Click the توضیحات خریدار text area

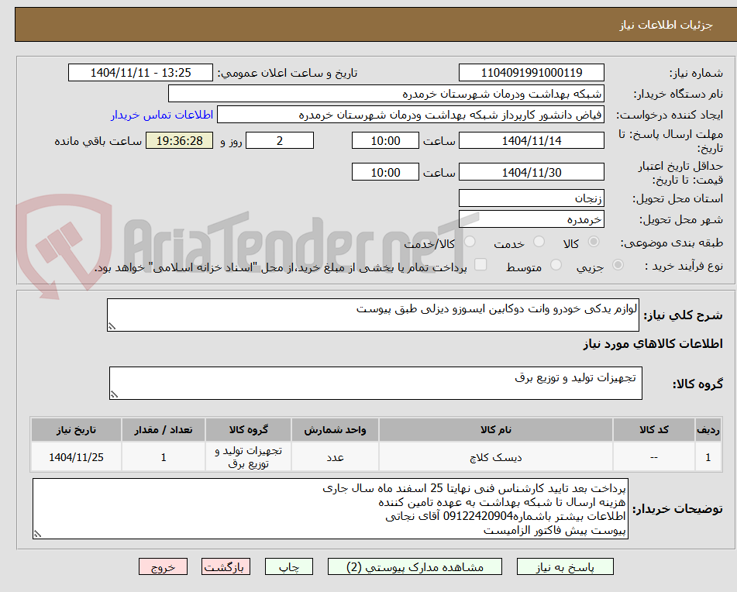coord(330,509)
